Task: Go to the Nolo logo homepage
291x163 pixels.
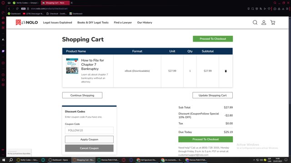Action: (x=27, y=22)
